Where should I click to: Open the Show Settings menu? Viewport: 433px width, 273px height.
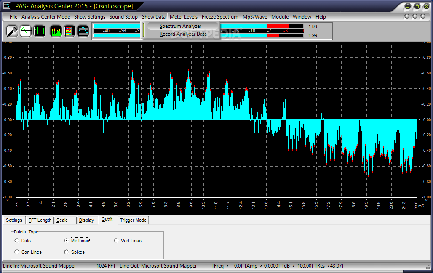pos(89,17)
